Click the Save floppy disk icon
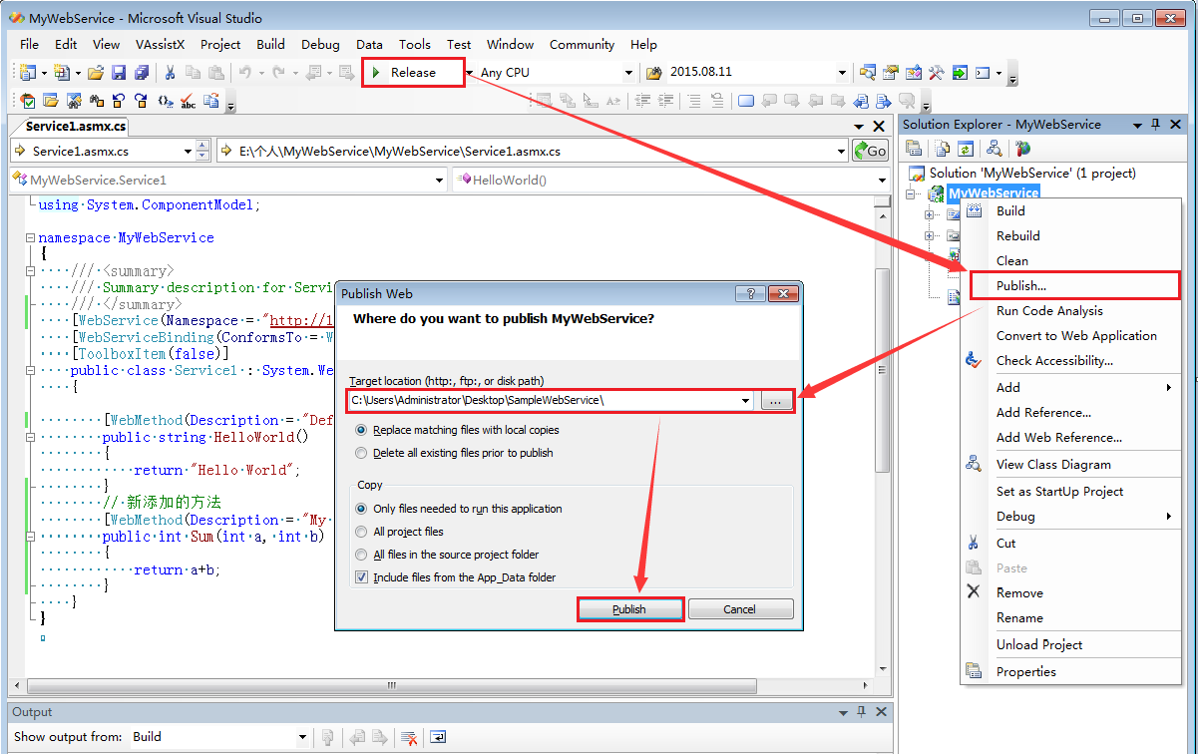The width and height of the screenshot is (1198, 754). point(119,73)
